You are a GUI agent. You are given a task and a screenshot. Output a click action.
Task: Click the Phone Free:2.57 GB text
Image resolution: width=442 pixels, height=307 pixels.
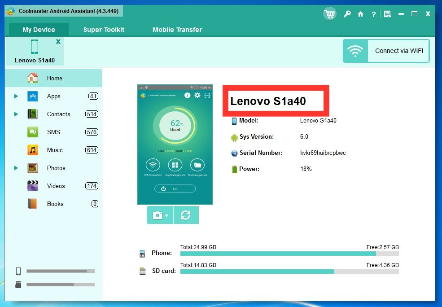[x=382, y=247]
